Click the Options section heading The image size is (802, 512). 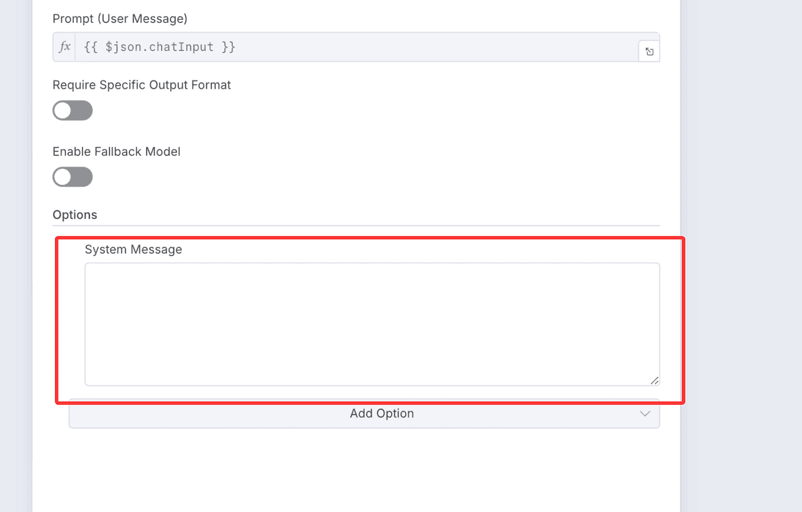coord(75,215)
